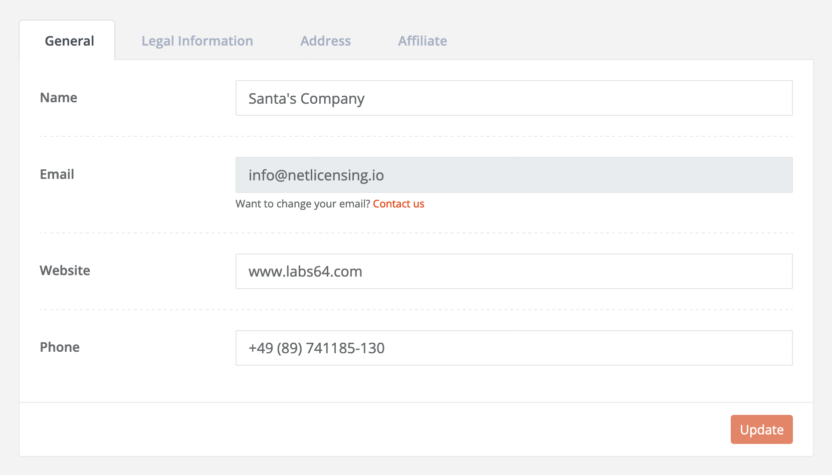Click the dashed divider below the Website row
The height and width of the screenshot is (475, 832).
coord(416,310)
